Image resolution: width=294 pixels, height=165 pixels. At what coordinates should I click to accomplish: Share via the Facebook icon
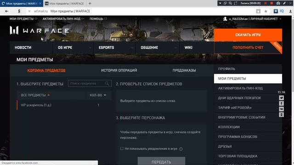(281, 104)
